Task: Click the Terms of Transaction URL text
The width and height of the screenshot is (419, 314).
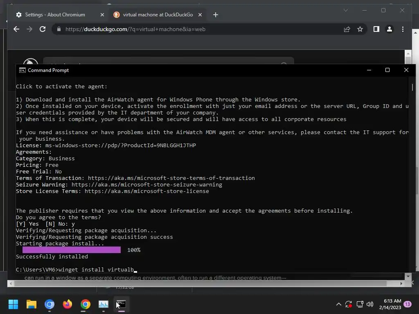Action: point(171,178)
